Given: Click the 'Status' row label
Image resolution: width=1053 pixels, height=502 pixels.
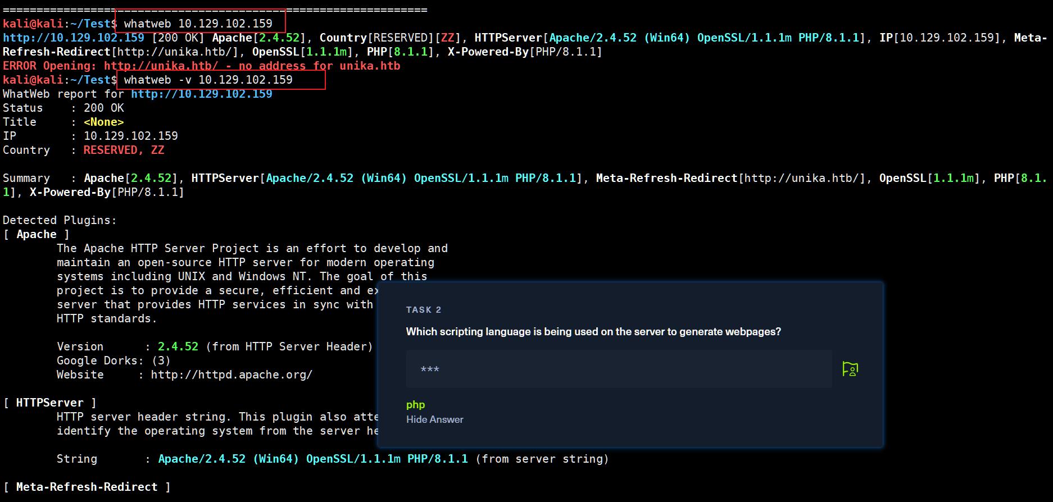Looking at the screenshot, I should 23,108.
